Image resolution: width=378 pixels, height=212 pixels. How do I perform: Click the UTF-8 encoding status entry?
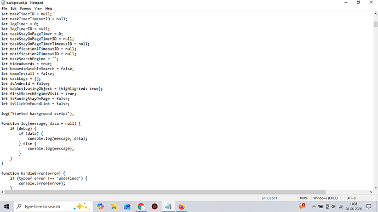click(x=351, y=198)
